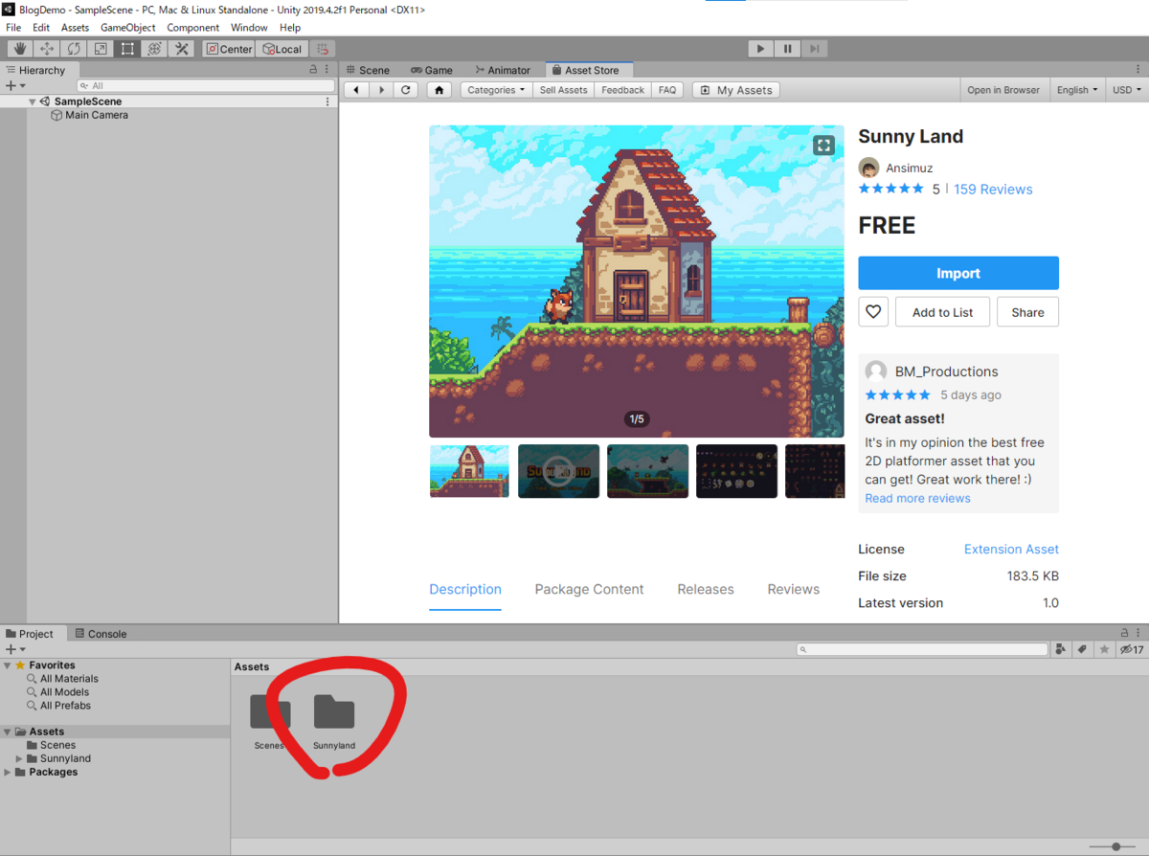Screen dimensions: 1149x856
Task: Click the Hierarchy search field
Action: coord(206,86)
